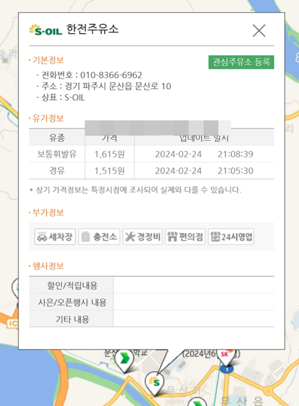Click the 기타 내용 row label

[71, 319]
